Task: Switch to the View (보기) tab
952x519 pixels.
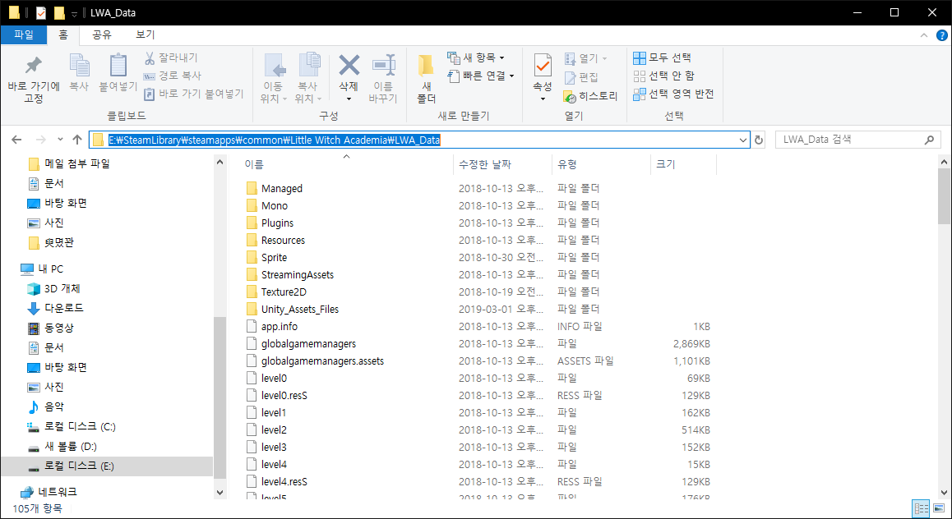Action: click(x=146, y=34)
